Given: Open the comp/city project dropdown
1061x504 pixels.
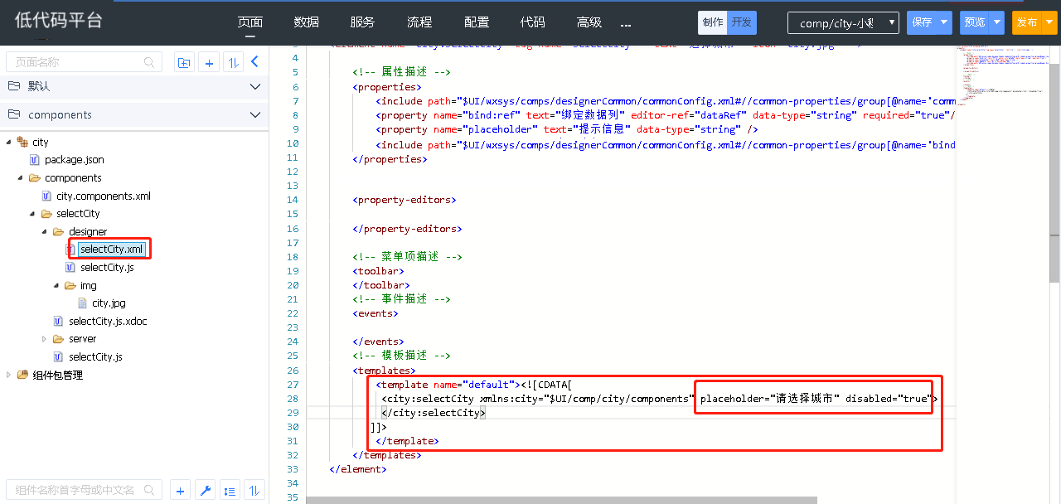Looking at the screenshot, I should 843,23.
